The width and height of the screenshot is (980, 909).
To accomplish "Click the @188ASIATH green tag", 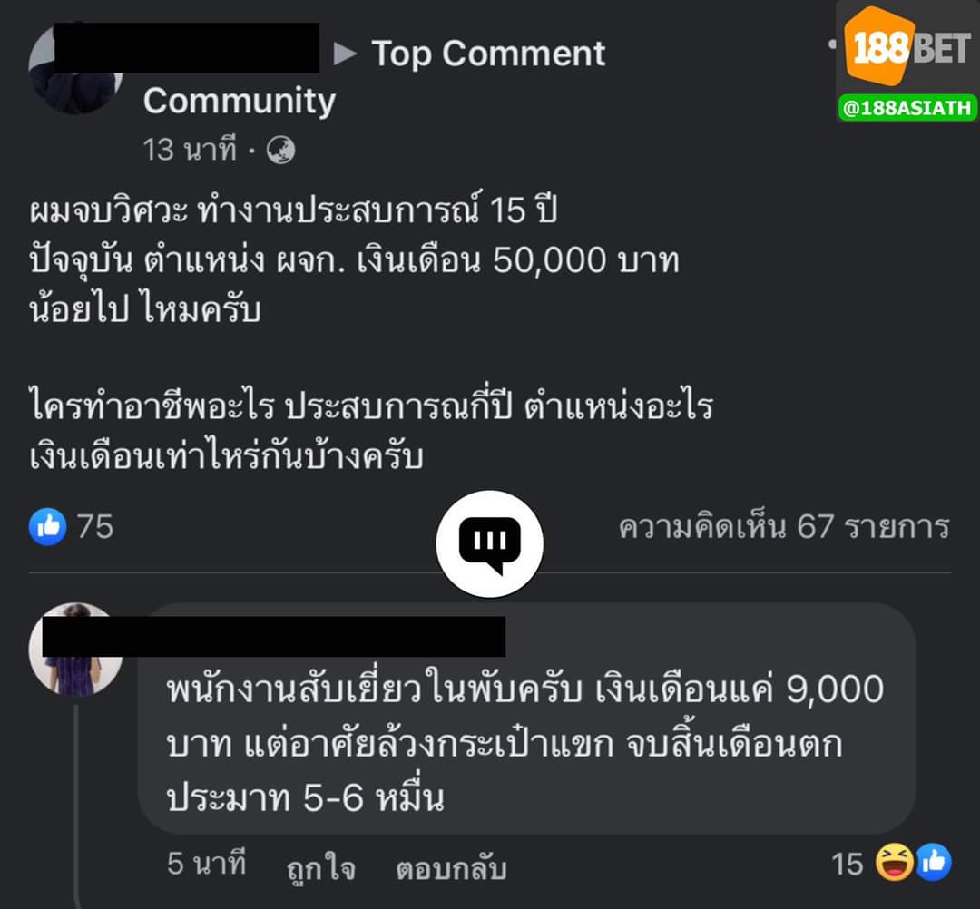I will click(x=906, y=107).
